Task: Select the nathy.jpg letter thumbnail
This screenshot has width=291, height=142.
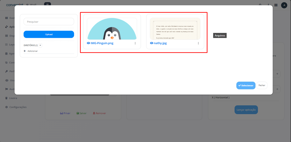Action: pyautogui.click(x=175, y=29)
